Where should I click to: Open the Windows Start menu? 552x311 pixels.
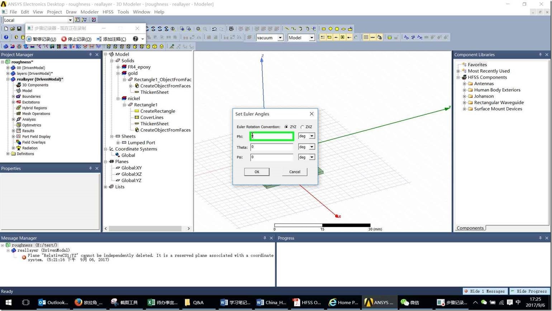click(9, 302)
